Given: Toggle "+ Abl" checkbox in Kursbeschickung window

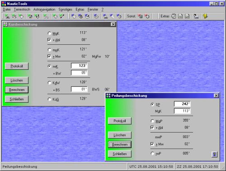Looking at the screenshot, I should 49,40.
